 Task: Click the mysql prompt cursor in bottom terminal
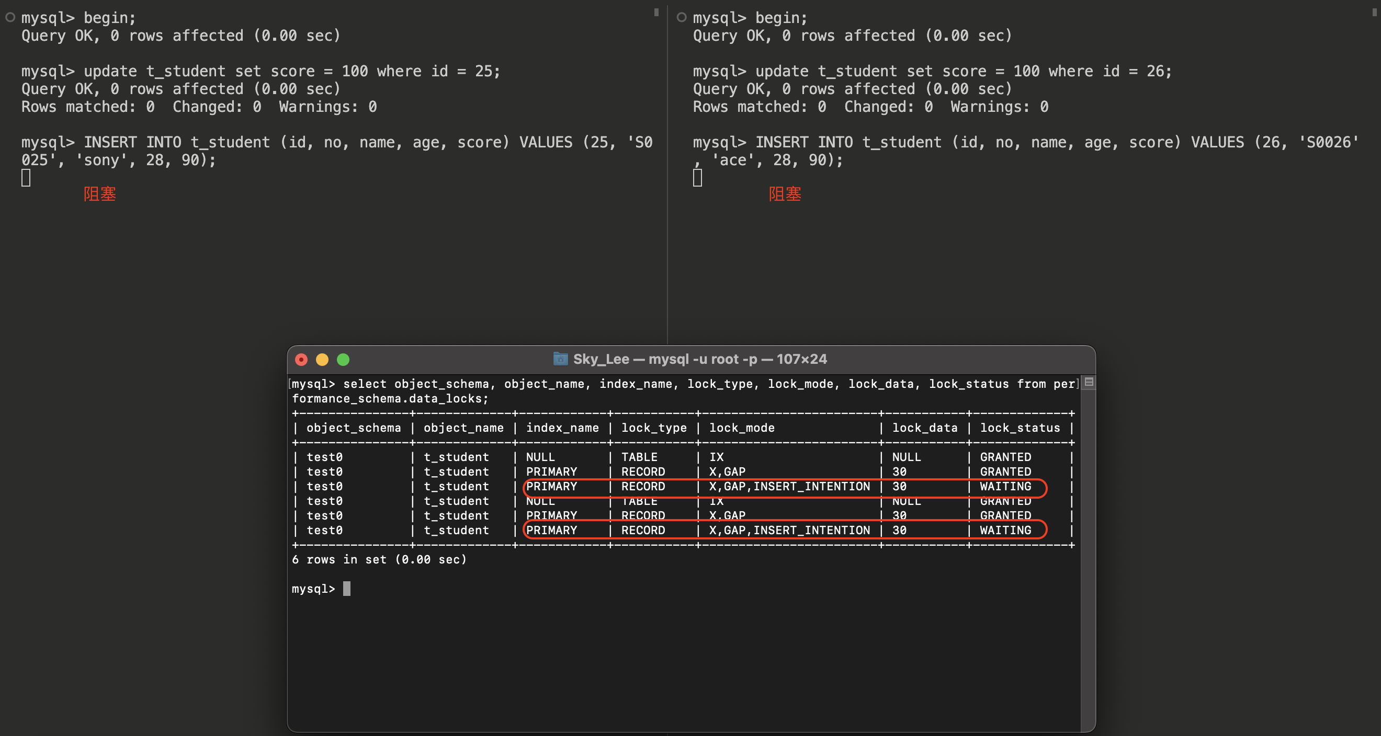(346, 589)
